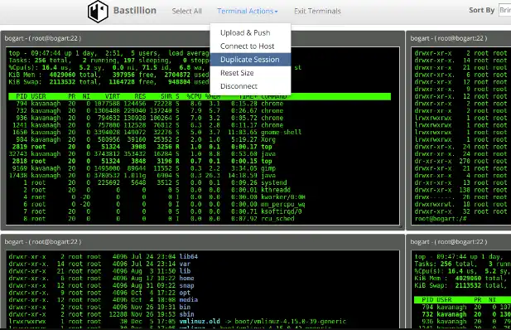Choose Disconnect from the menu

click(x=250, y=86)
